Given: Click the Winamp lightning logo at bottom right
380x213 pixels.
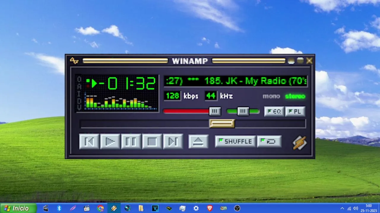Looking at the screenshot, I should coord(300,143).
